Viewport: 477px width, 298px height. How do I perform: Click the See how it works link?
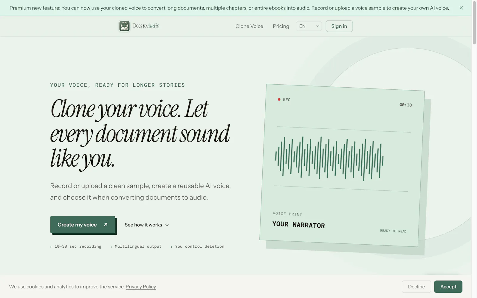147,225
